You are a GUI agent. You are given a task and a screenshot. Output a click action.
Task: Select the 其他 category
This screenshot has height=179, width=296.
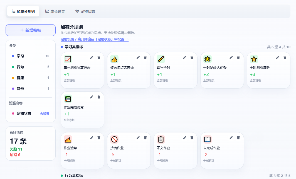31,89
